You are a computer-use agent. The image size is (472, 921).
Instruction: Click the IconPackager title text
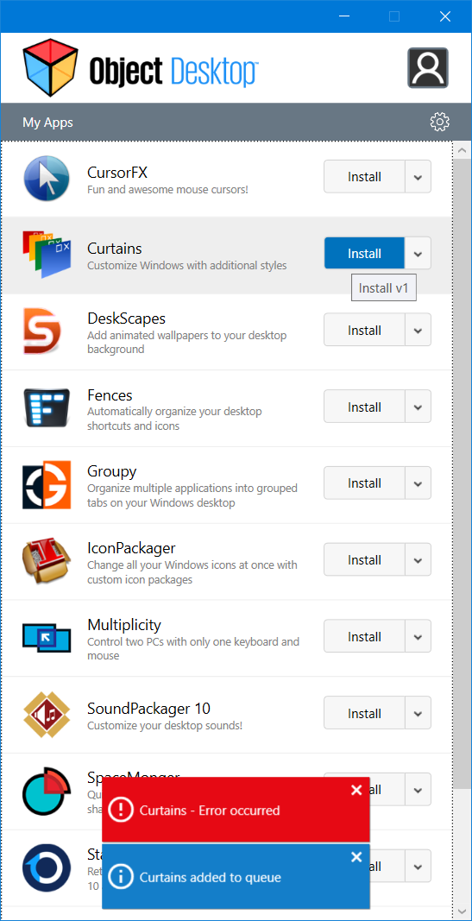(131, 549)
